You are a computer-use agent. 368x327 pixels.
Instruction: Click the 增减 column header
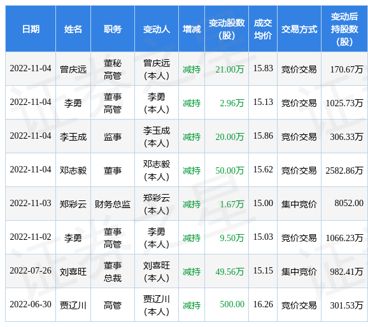192,29
